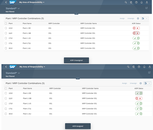Check row 1010 Plant 1 DE in lower table
The height and width of the screenshot is (130, 153).
pos(6,93)
